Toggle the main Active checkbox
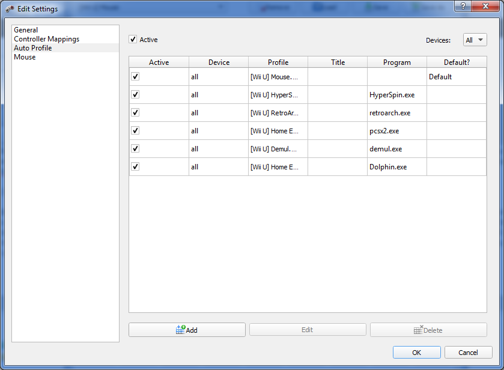This screenshot has height=370, width=504. click(x=133, y=40)
